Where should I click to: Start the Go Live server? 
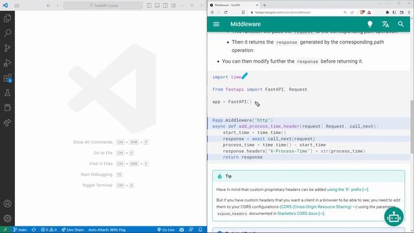pyautogui.click(x=166, y=230)
